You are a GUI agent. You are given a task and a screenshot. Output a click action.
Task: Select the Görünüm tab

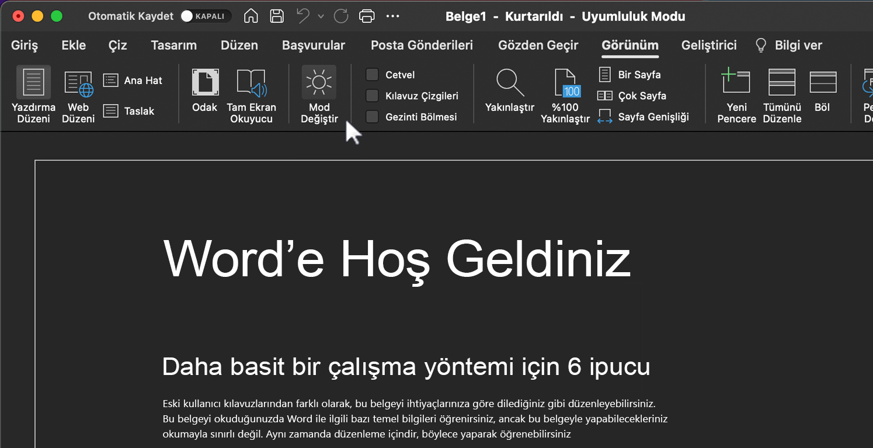point(630,46)
